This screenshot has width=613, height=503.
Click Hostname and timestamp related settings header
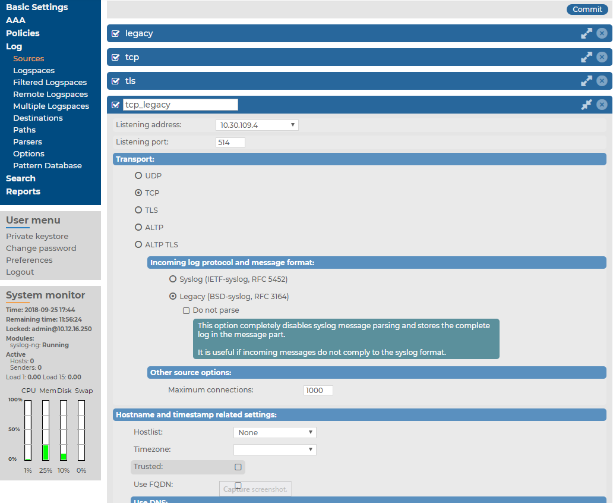(x=359, y=415)
